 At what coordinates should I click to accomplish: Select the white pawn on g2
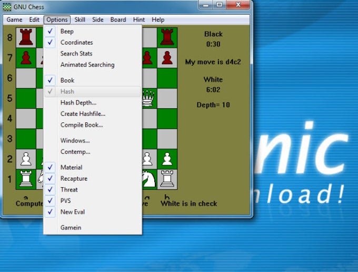(147, 159)
